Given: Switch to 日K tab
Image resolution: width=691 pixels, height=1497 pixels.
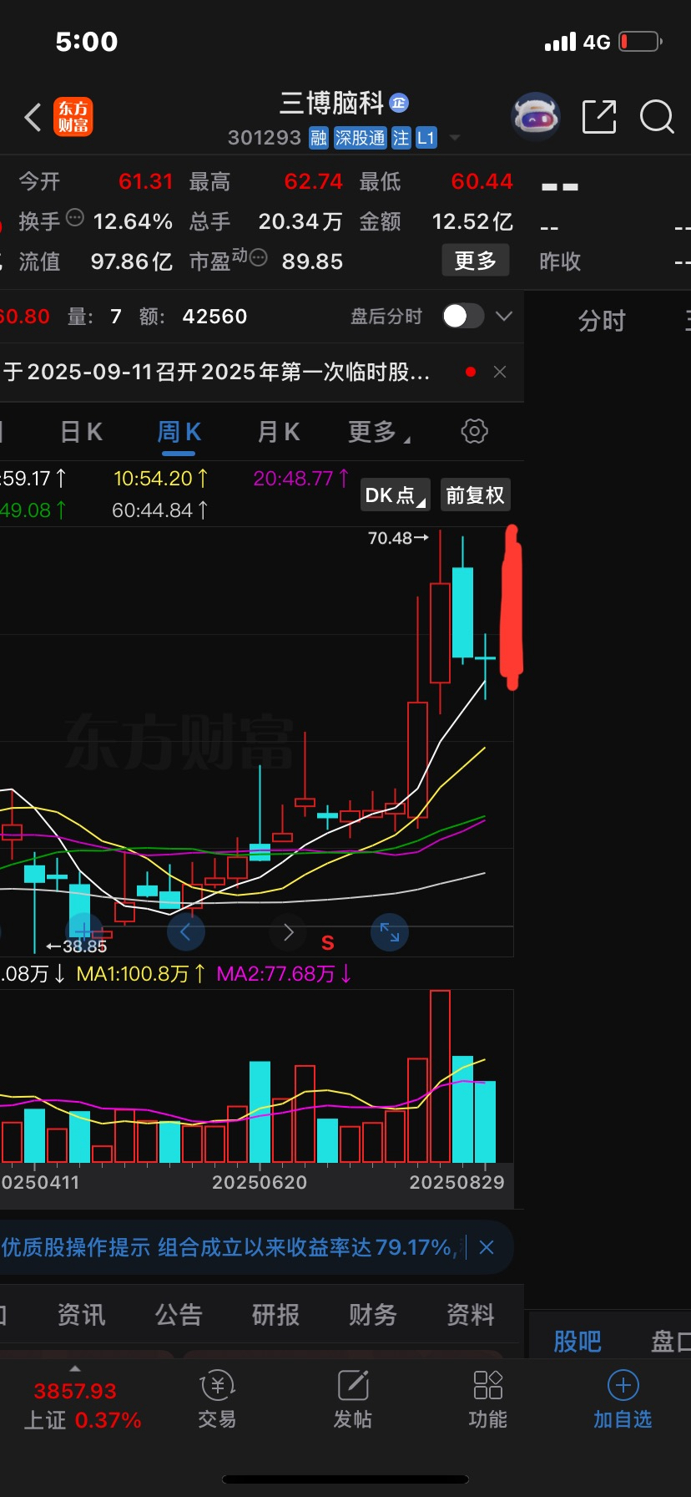Looking at the screenshot, I should pos(81,432).
